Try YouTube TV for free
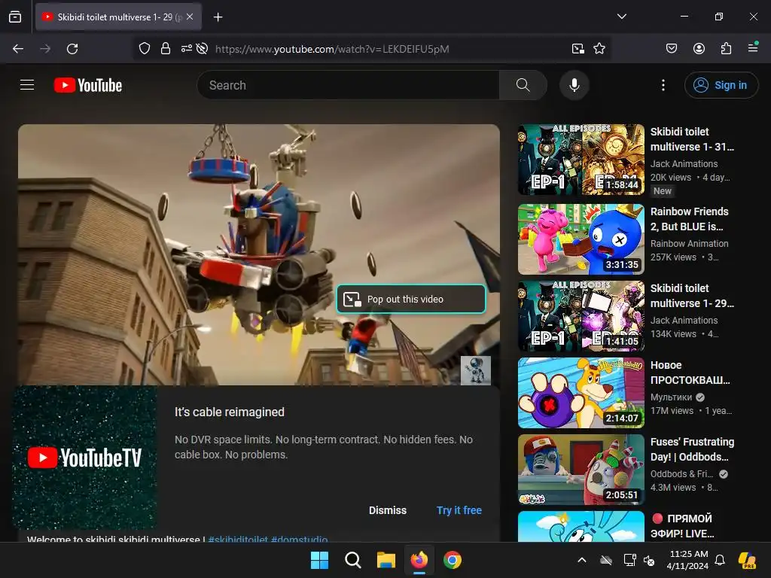 pyautogui.click(x=459, y=510)
